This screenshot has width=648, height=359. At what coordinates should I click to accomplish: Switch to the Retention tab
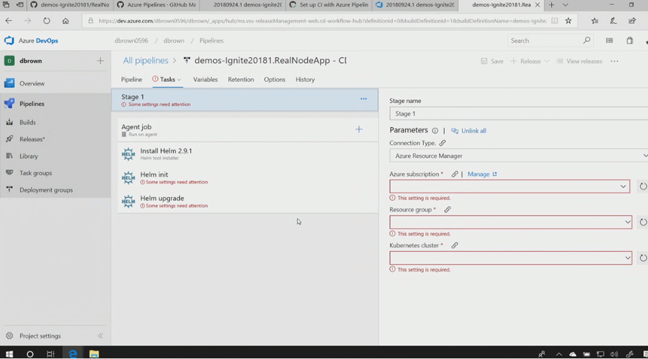pyautogui.click(x=240, y=80)
